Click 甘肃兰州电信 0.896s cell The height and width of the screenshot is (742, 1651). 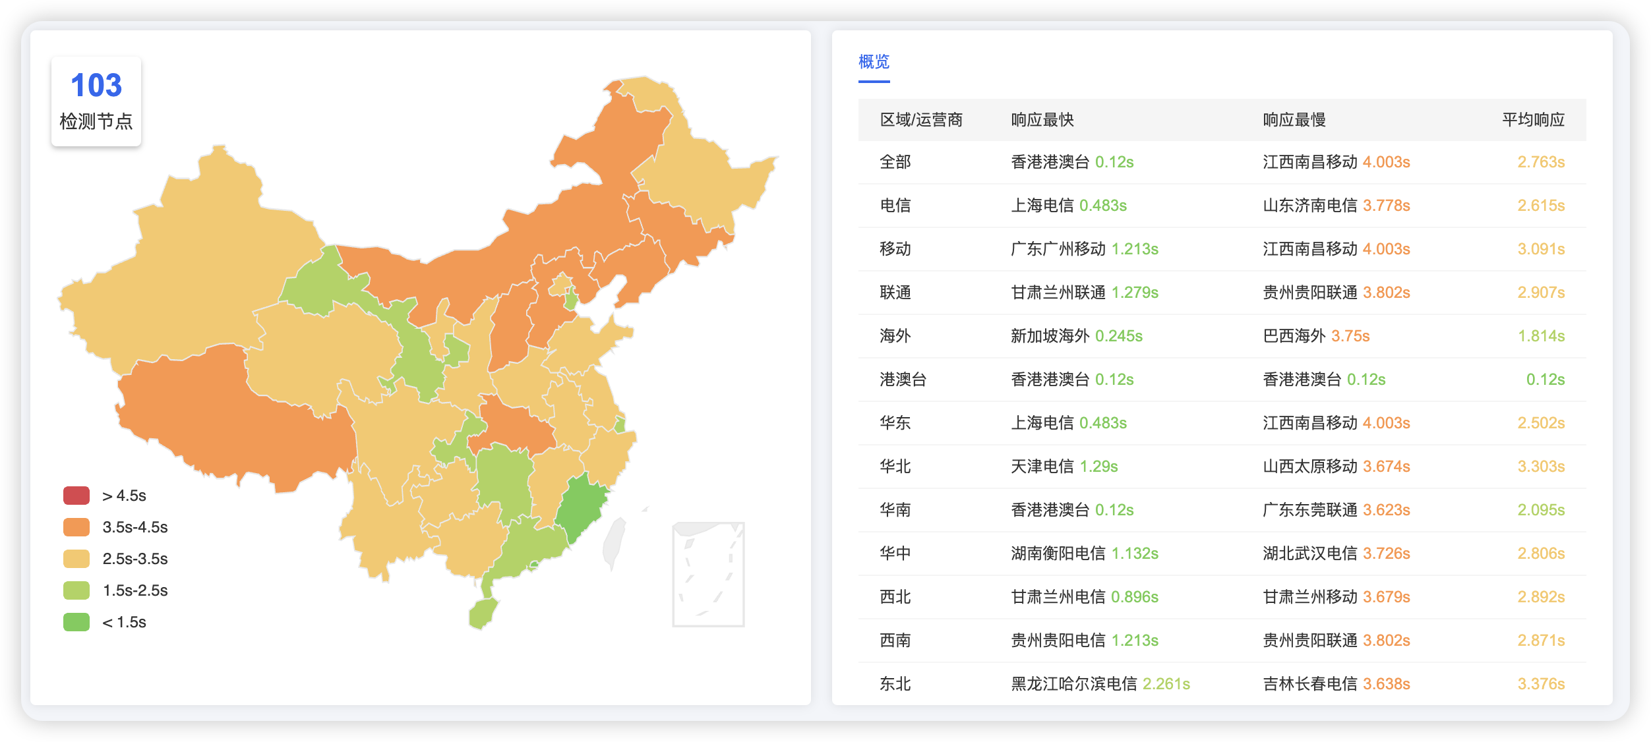point(1085,597)
